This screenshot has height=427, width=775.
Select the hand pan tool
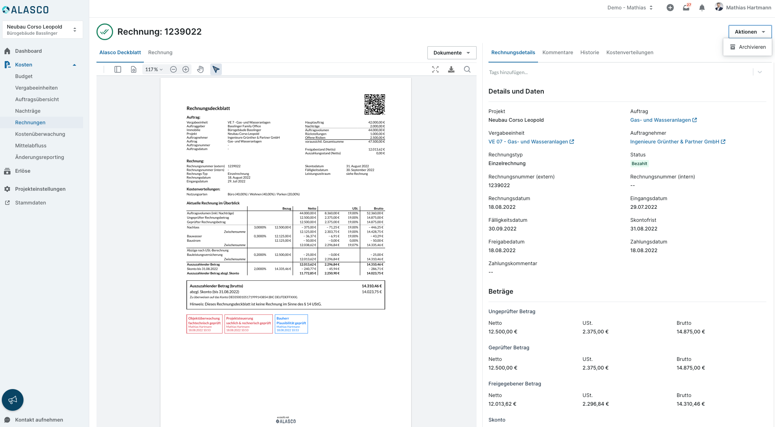click(201, 69)
